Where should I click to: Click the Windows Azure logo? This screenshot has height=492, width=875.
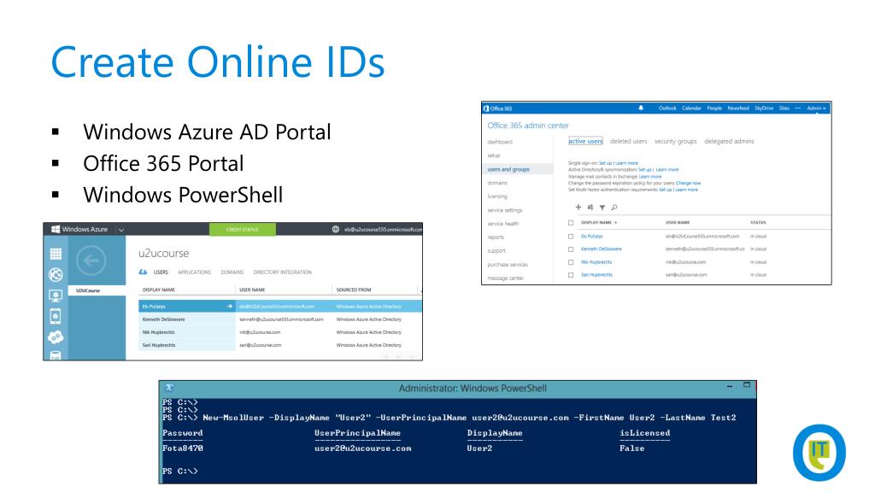coord(79,229)
